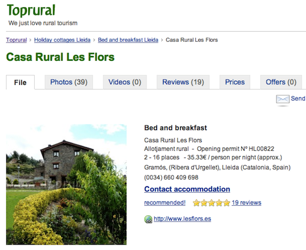Screen dimensions: 306x250
Task: Open the File tab
Action: [x=20, y=83]
